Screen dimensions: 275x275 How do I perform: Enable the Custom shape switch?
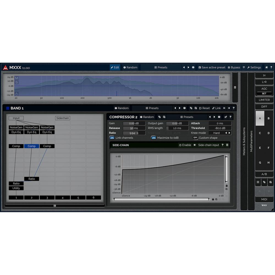click(195, 138)
